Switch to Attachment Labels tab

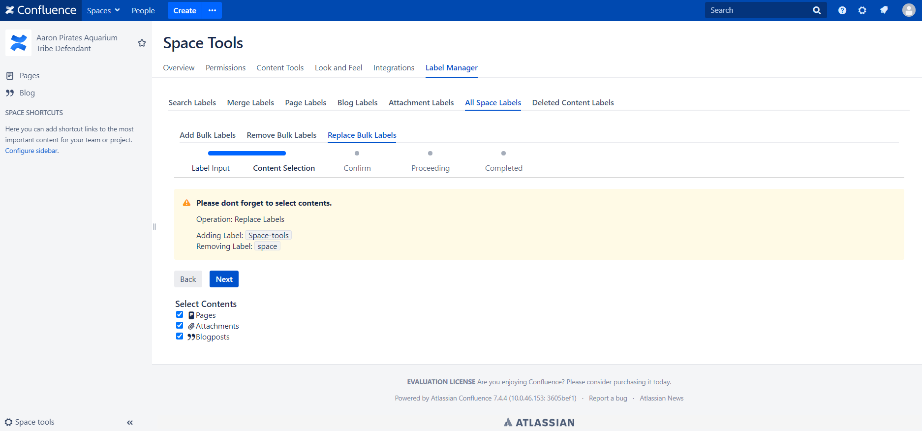click(421, 103)
